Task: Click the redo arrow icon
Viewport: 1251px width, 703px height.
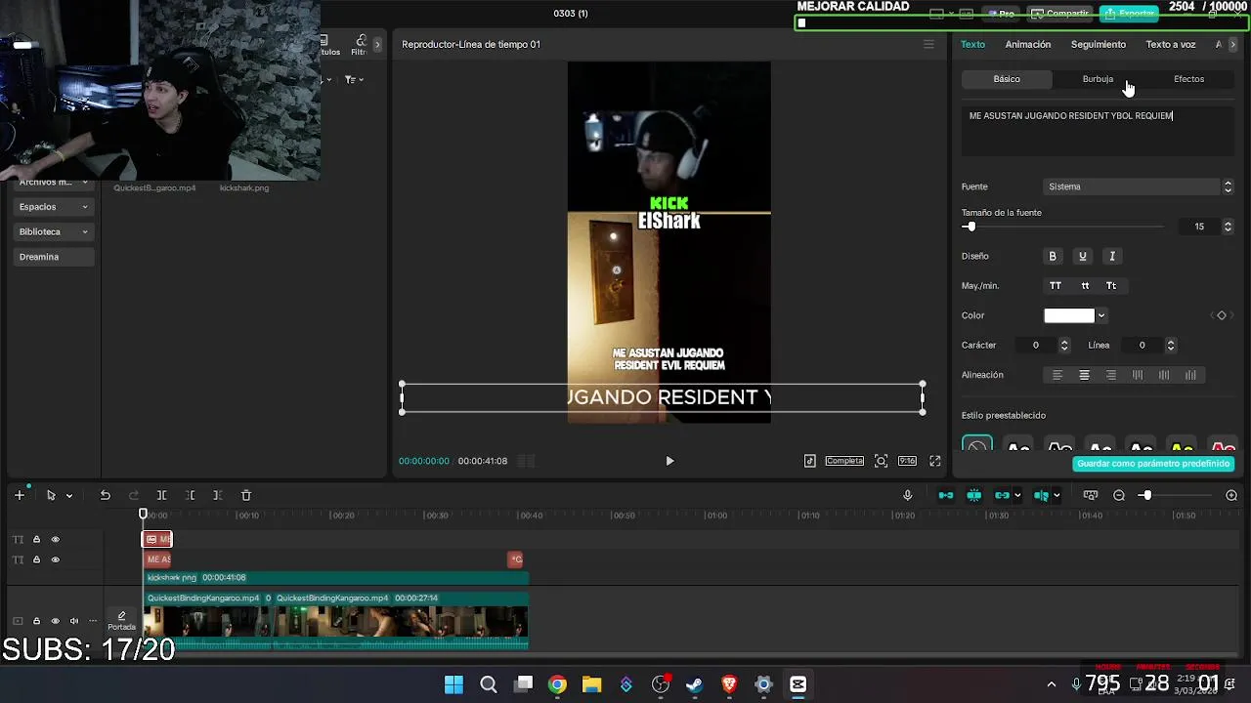Action: tap(134, 495)
